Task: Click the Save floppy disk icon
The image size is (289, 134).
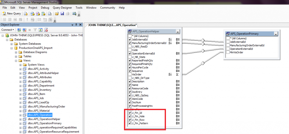Action: tap(62, 13)
